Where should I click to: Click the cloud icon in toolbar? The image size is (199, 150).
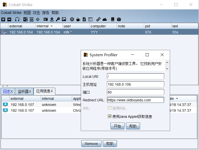click(105, 19)
